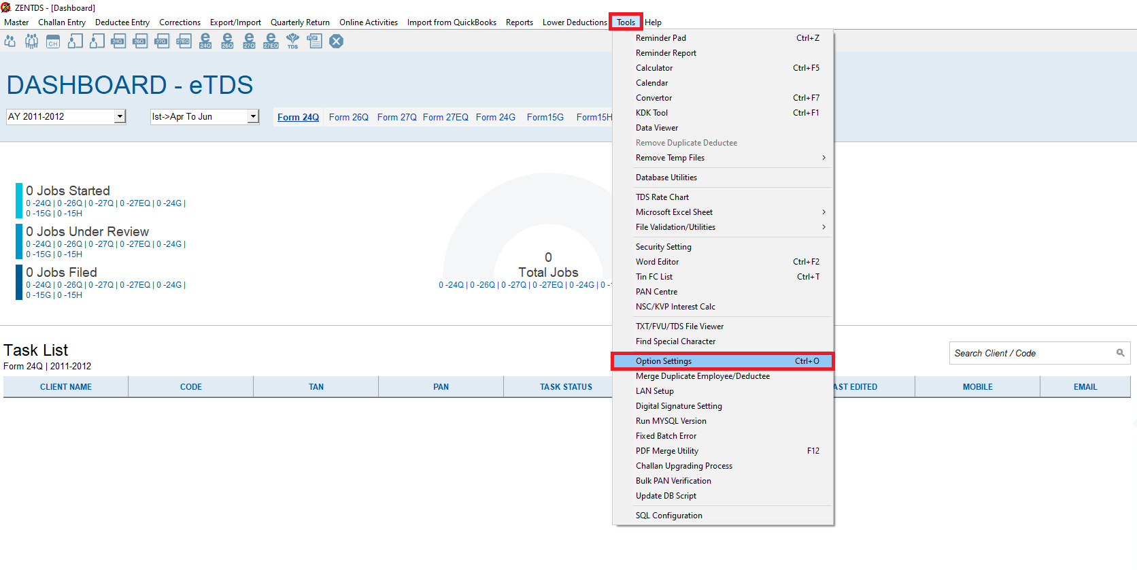This screenshot has height=570, width=1137.
Task: Click the e-24Q toolbar icon
Action: pos(205,41)
